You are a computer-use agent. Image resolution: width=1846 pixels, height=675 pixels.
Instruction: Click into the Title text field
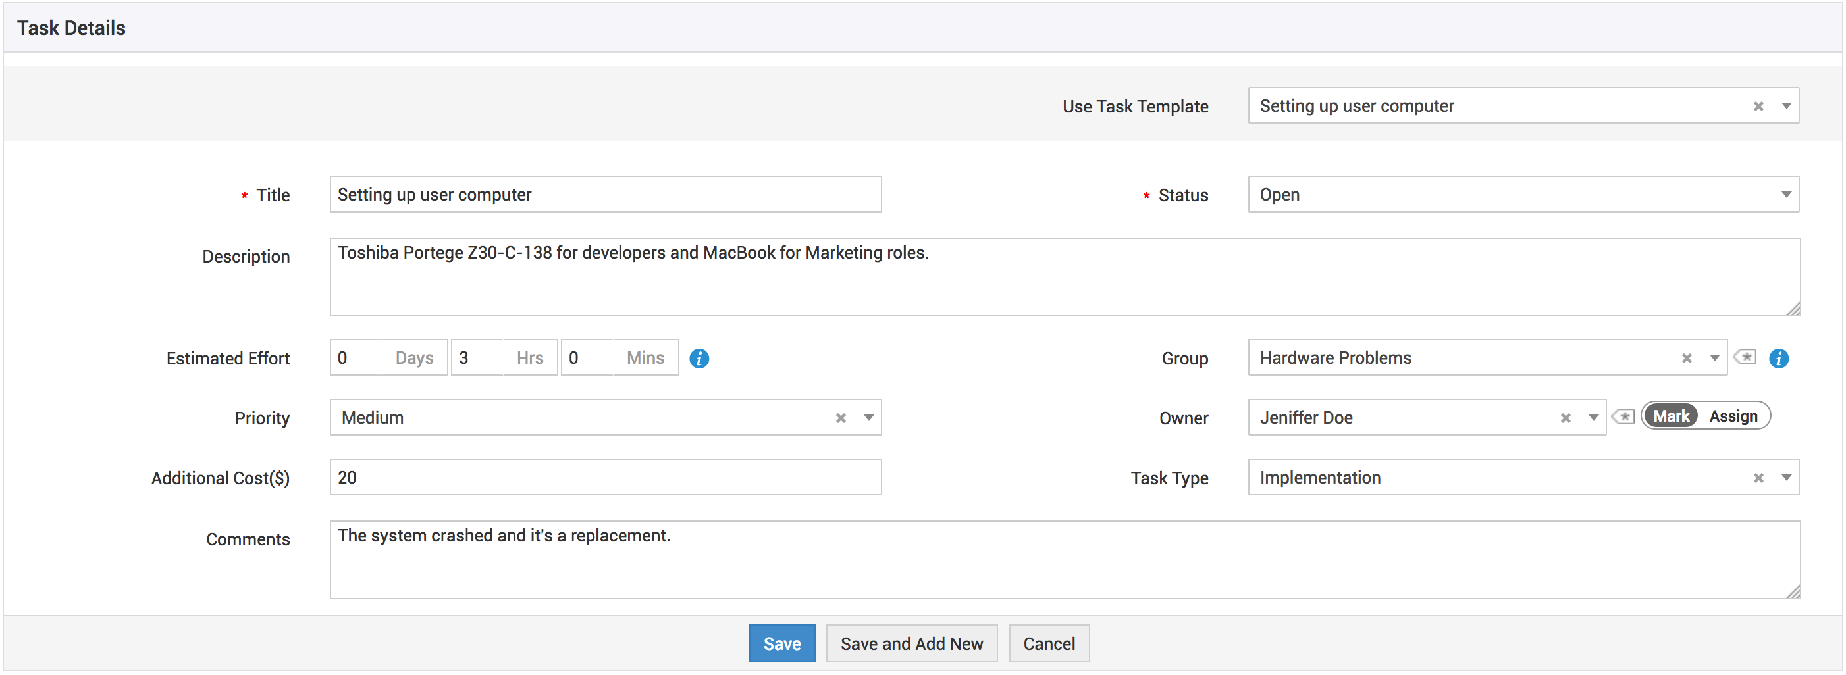pos(605,195)
